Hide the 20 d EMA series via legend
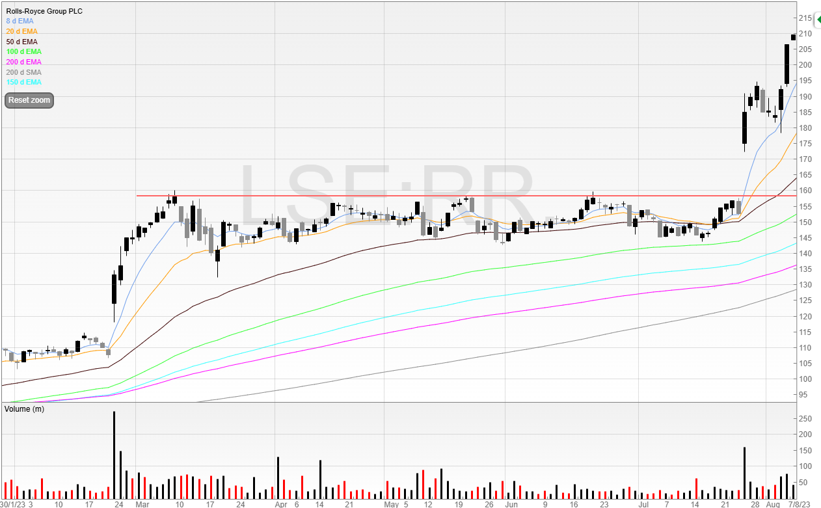 (x=21, y=31)
